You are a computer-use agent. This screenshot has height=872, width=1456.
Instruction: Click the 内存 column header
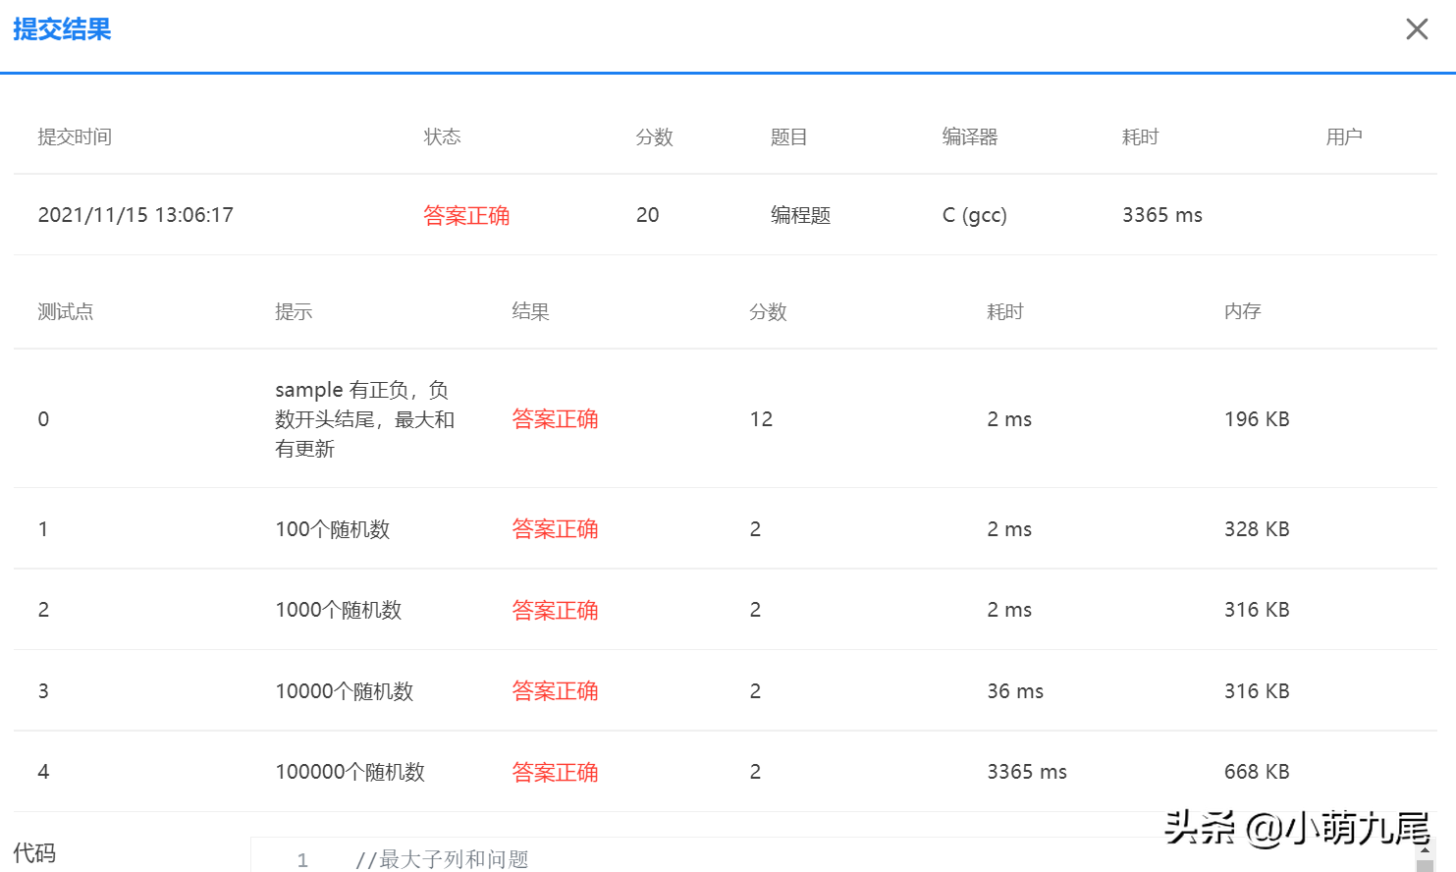[x=1242, y=311]
